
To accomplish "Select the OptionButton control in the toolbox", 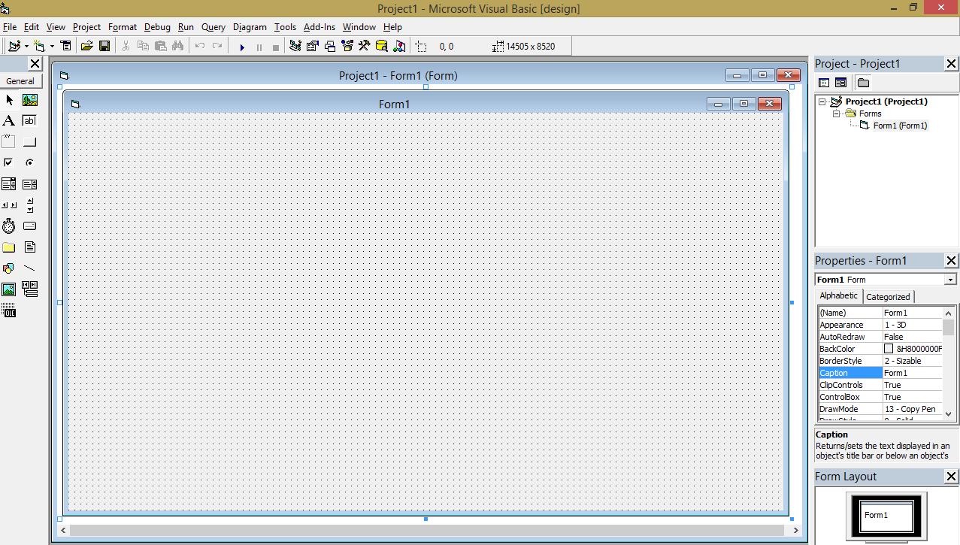I will (x=30, y=162).
